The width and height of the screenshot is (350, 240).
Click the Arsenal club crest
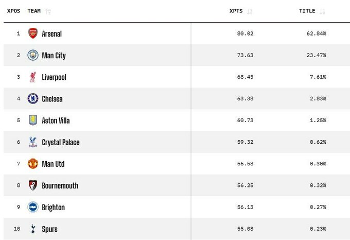click(33, 33)
